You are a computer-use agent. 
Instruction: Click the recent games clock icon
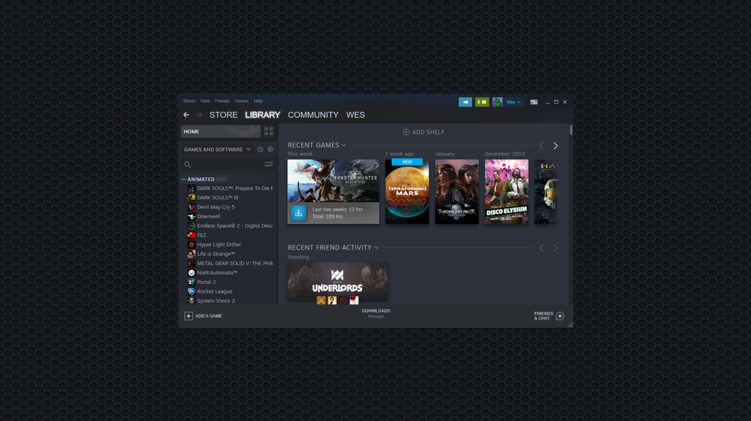pyautogui.click(x=260, y=149)
